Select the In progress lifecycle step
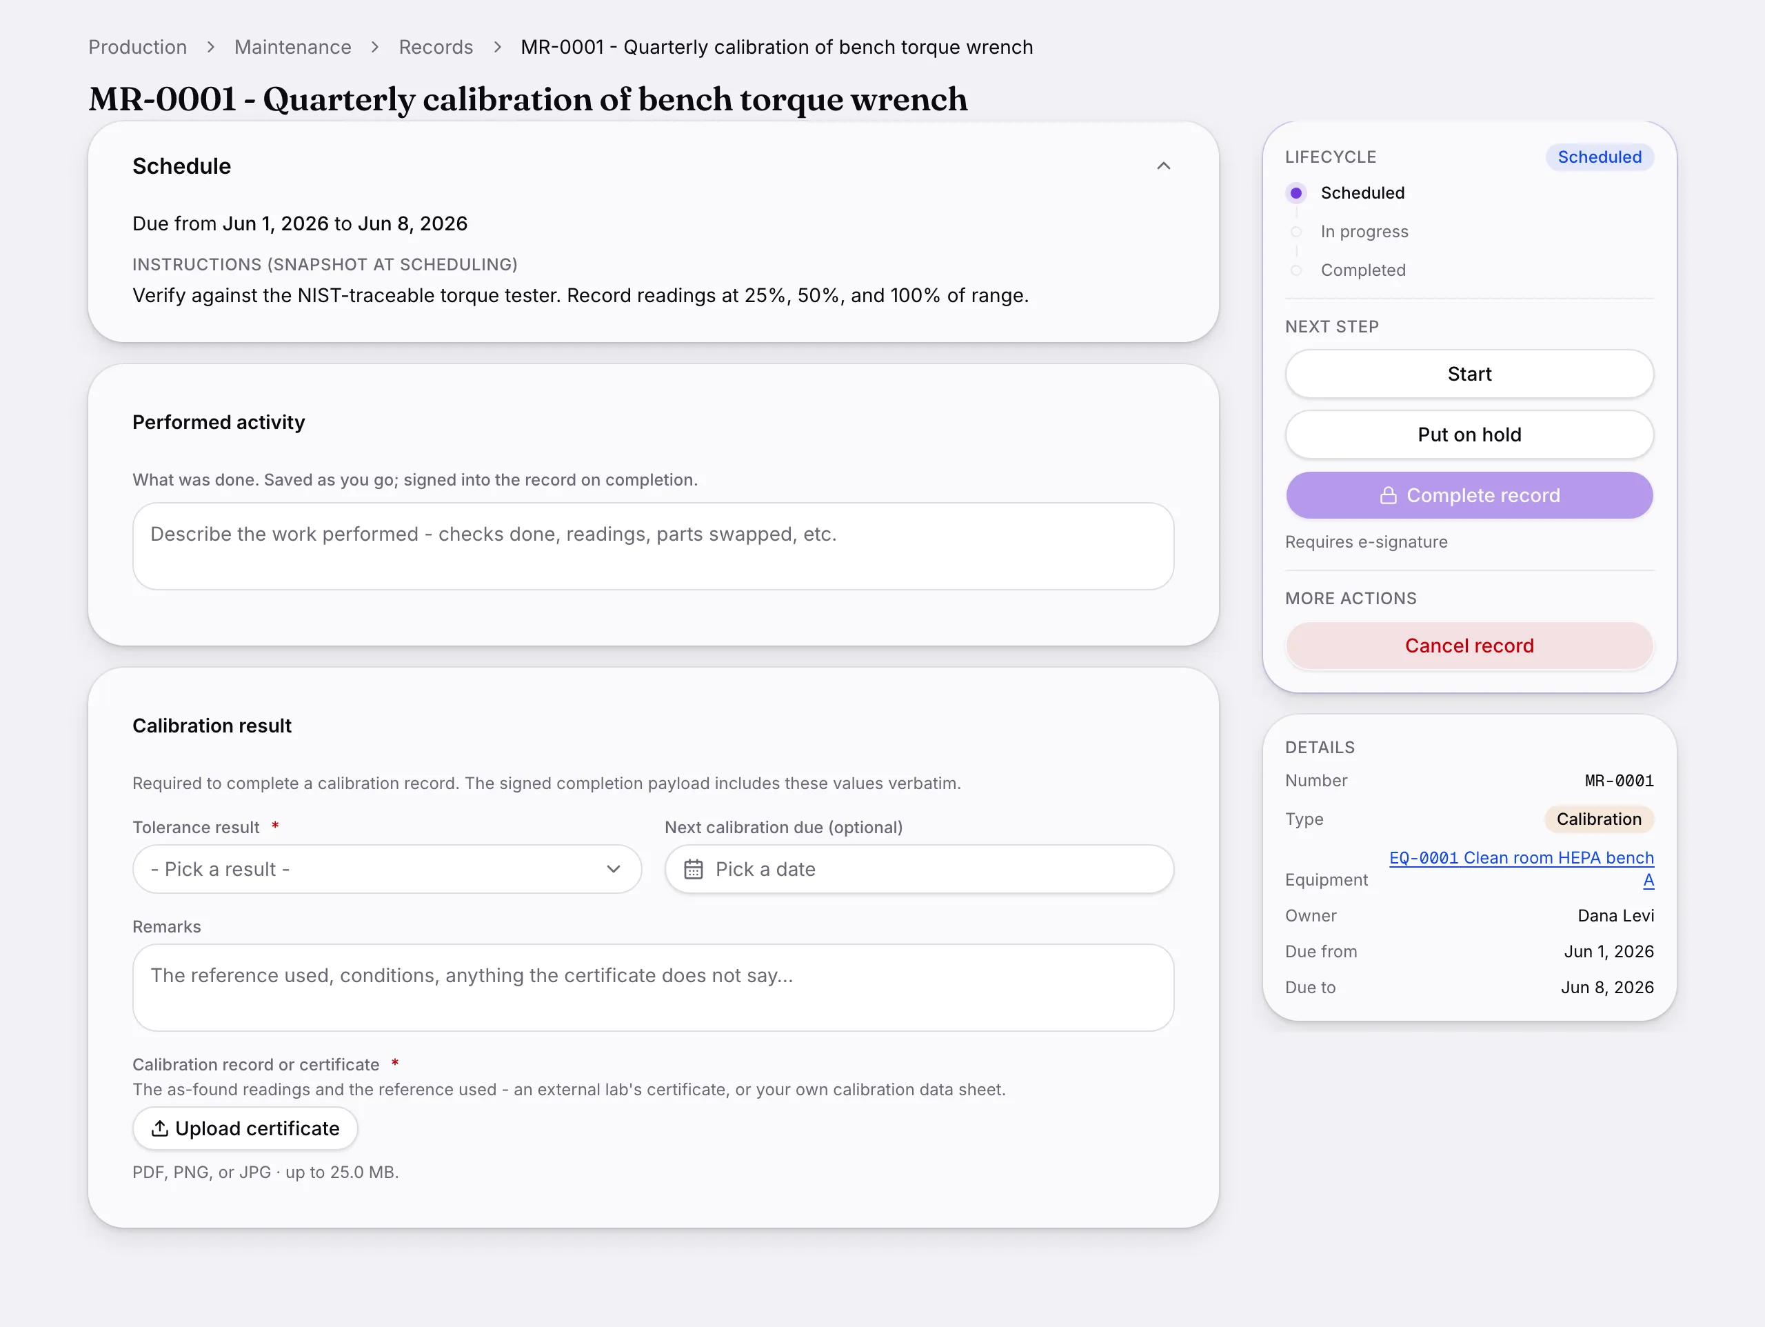This screenshot has width=1765, height=1327. coord(1364,232)
